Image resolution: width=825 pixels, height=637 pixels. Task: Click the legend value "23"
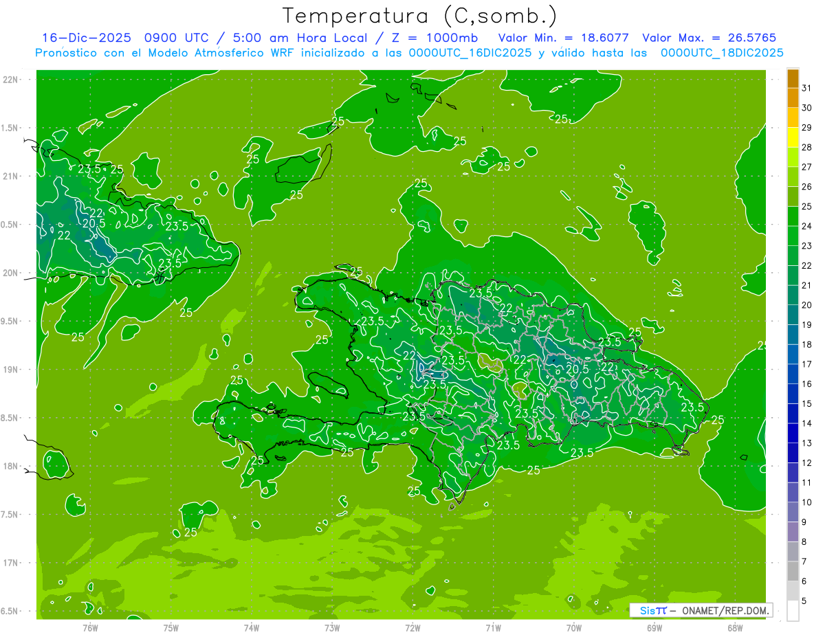pyautogui.click(x=806, y=246)
